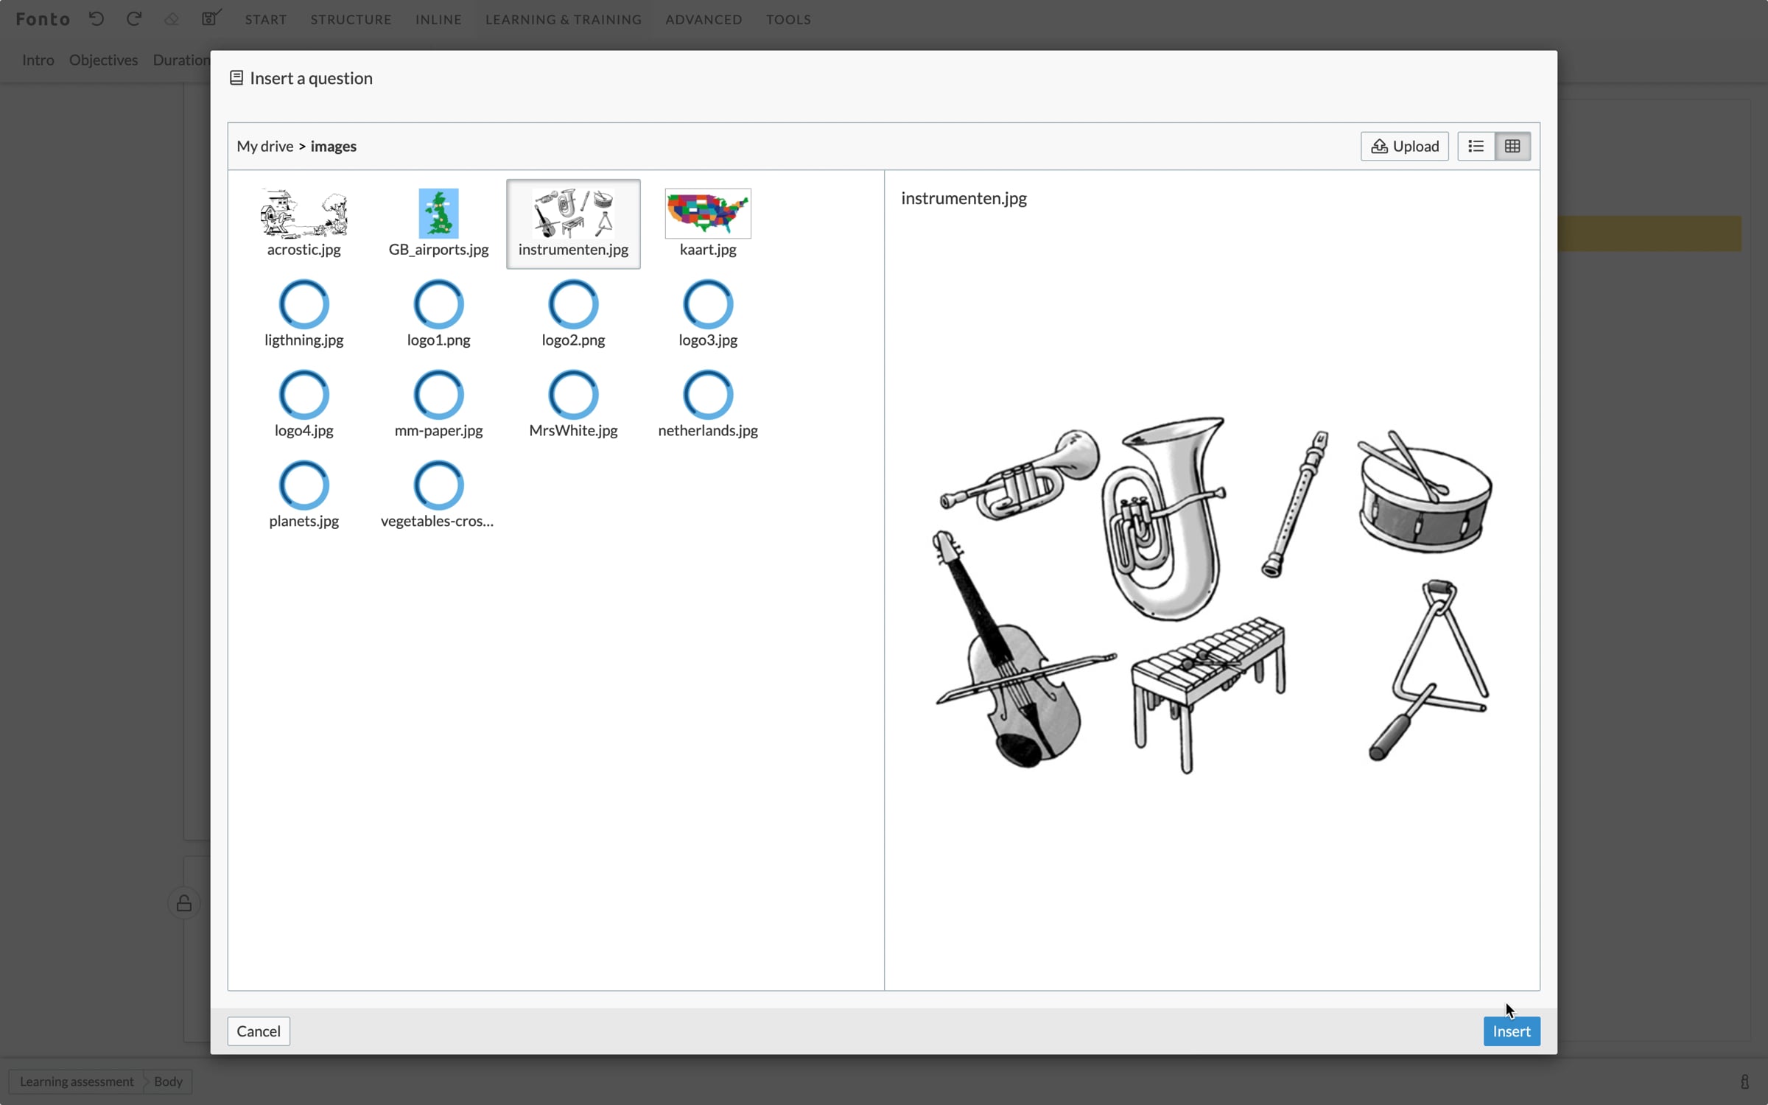Select the kaart.jpg map thumbnail
Viewport: 1768px width, 1105px height.
pyautogui.click(x=708, y=223)
